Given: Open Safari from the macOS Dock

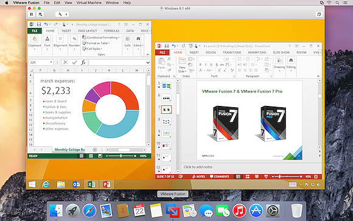Looking at the screenshot, I should tap(89, 211).
